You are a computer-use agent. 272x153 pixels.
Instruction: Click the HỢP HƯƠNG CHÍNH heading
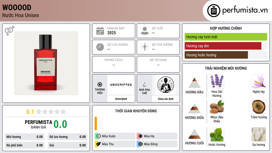point(226,28)
